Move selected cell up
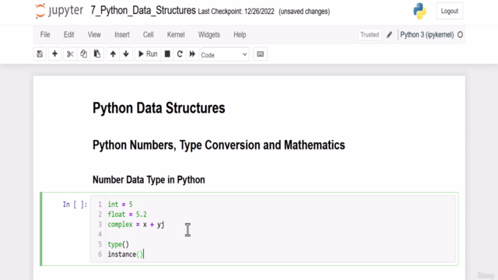Screen dimensions: 498x280 tap(113, 54)
